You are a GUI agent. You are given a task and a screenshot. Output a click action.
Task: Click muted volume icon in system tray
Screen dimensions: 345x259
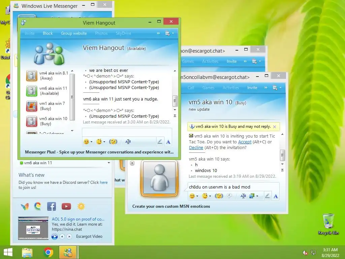tap(305, 253)
